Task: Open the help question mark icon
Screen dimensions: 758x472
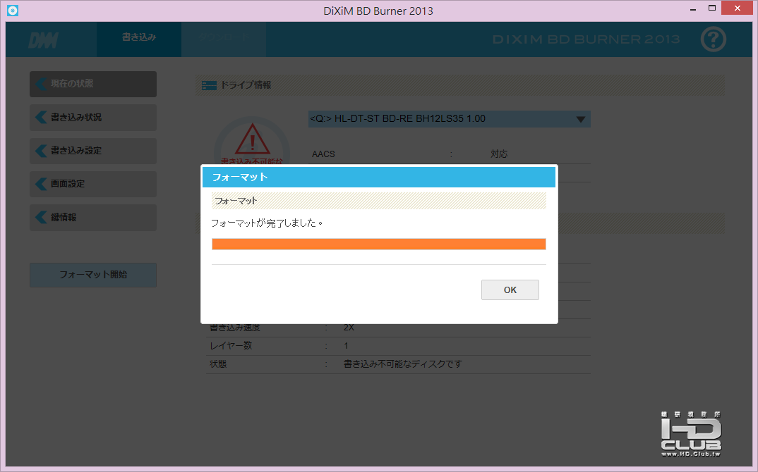Action: [x=713, y=39]
